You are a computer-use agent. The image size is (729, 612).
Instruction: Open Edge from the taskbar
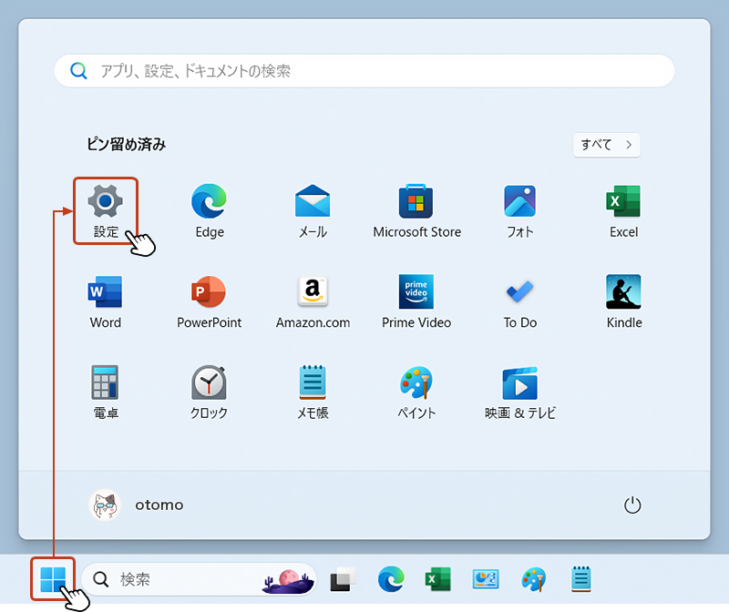(x=391, y=579)
